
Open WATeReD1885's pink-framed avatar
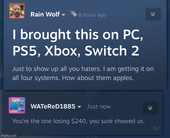click(17, 105)
